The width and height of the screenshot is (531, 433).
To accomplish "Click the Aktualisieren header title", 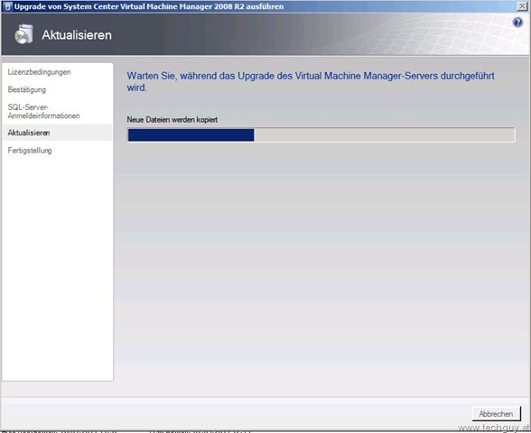I will tap(77, 35).
